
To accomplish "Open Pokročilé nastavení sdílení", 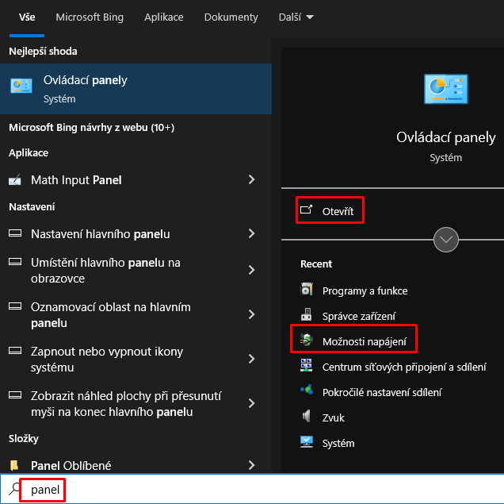I will point(382,392).
